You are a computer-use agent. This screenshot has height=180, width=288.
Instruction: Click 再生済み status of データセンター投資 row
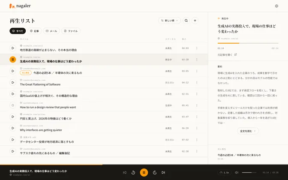169,140
